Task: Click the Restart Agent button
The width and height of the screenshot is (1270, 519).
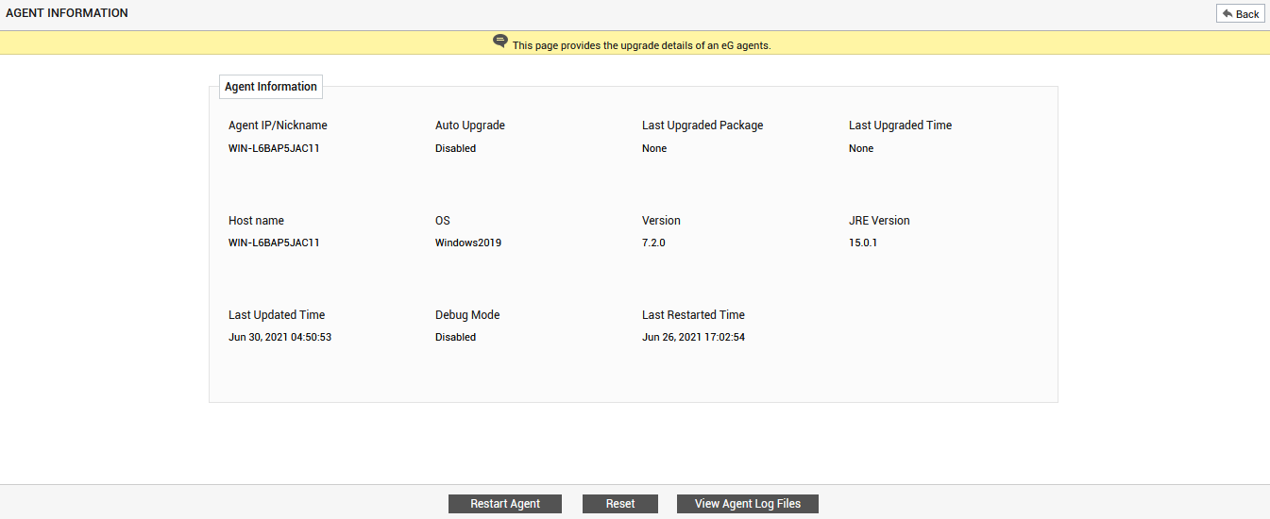Action: point(505,504)
